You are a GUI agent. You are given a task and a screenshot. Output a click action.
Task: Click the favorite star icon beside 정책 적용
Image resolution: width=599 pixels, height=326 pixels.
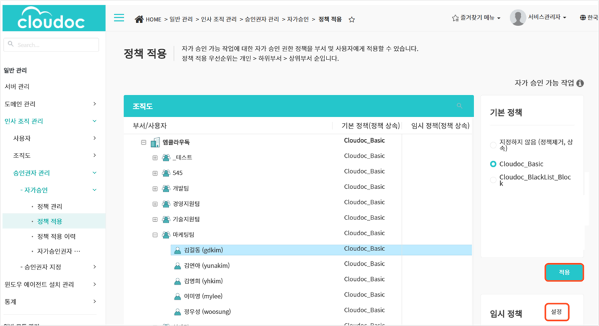point(352,20)
